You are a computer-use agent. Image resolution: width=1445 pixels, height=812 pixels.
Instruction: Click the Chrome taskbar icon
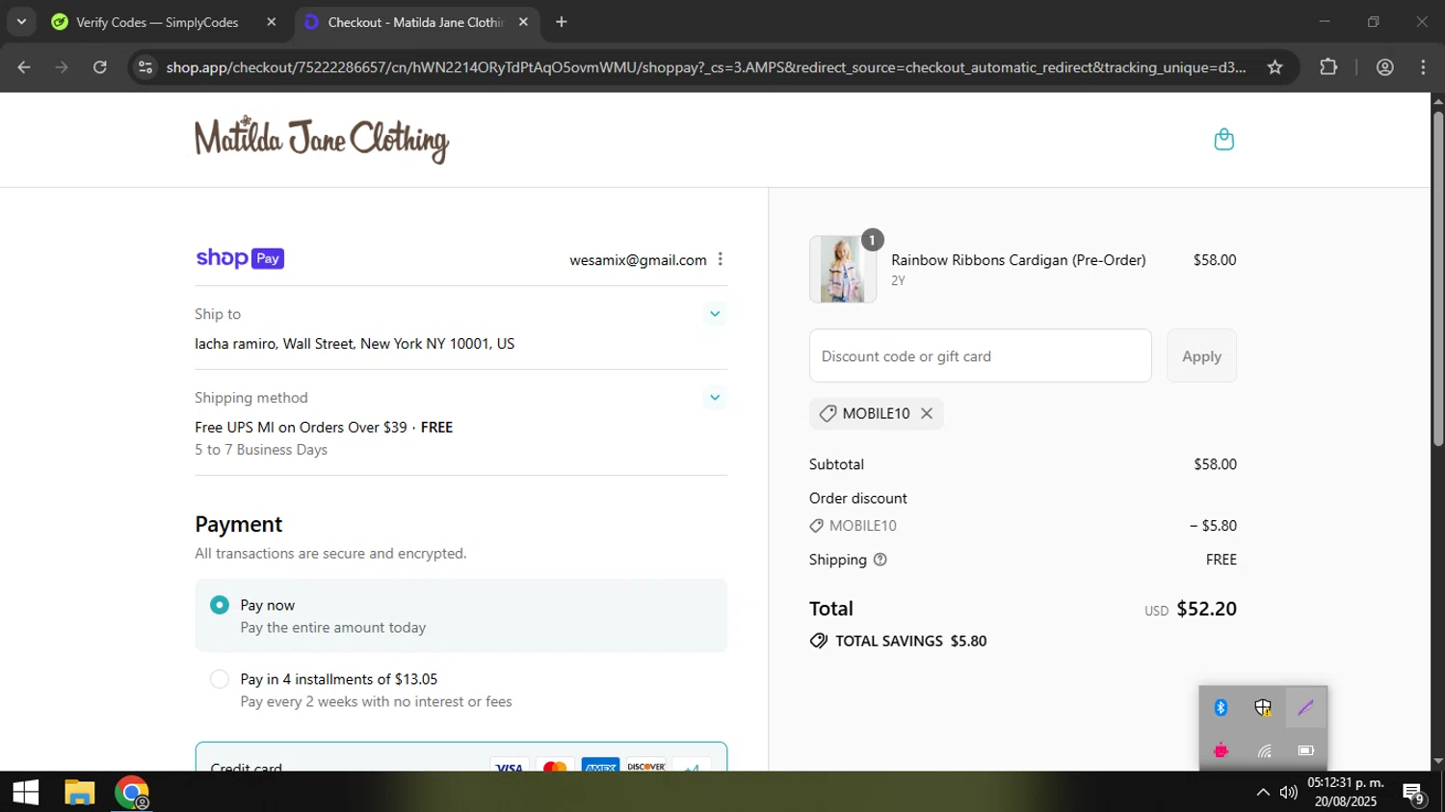[132, 793]
